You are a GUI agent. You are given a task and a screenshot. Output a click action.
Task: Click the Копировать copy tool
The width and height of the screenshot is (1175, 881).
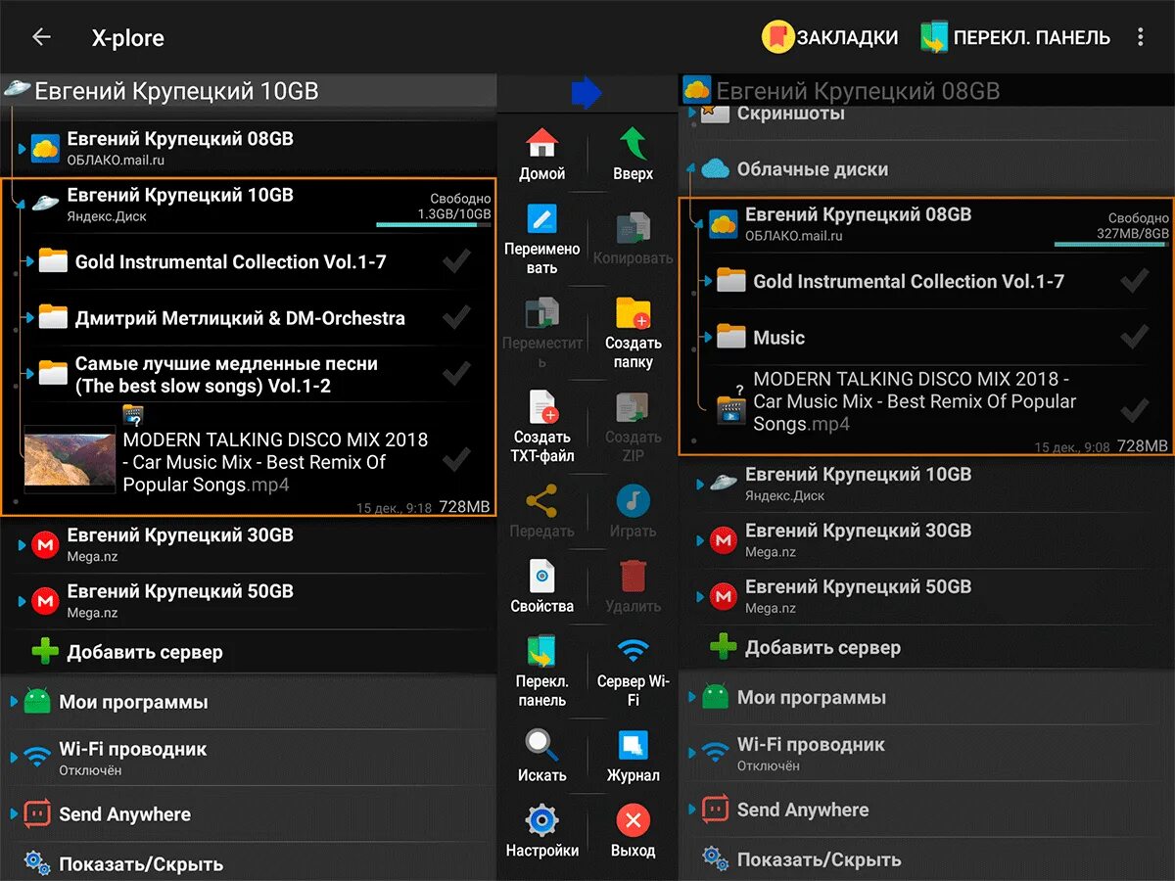pyautogui.click(x=634, y=239)
